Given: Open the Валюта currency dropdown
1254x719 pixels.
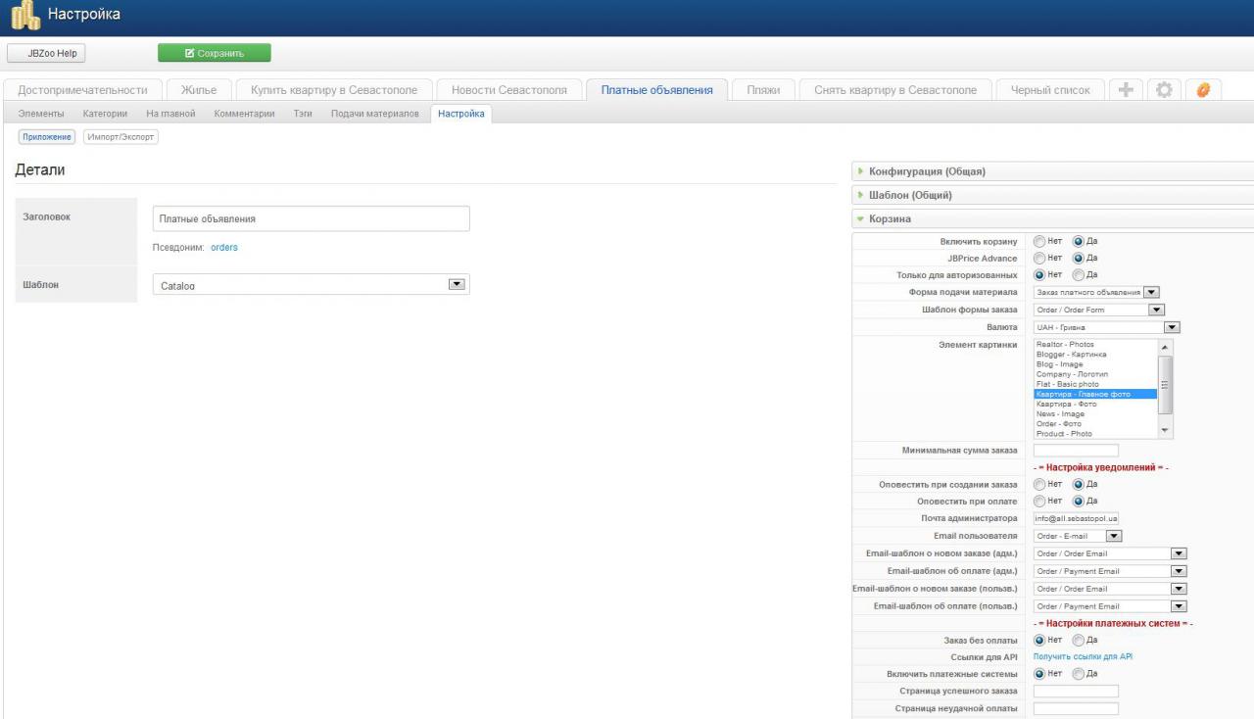Looking at the screenshot, I should click(x=1171, y=327).
